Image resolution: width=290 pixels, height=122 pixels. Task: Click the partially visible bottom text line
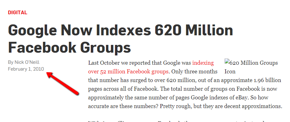pyautogui.click(x=185, y=121)
